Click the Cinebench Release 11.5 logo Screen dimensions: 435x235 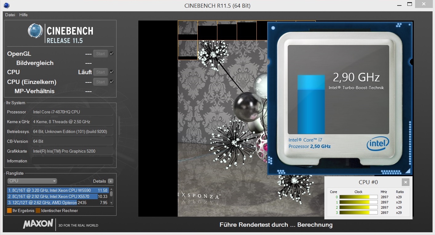pyautogui.click(x=60, y=34)
